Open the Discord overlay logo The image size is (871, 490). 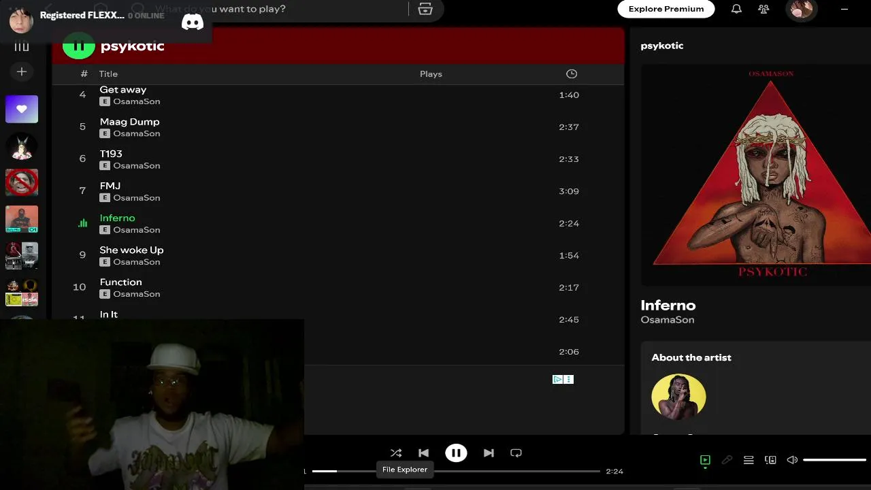coord(193,22)
